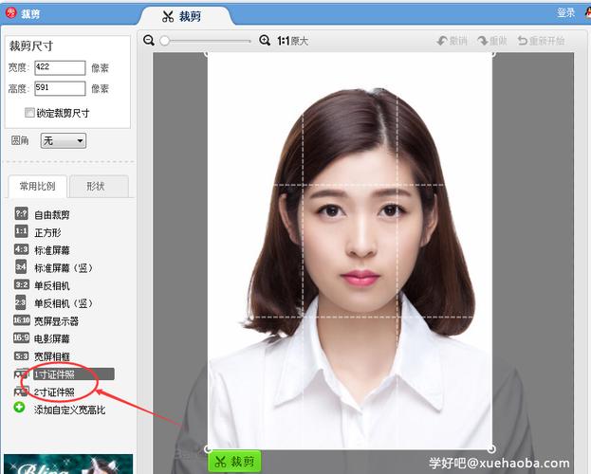Select the 16:10 宽屏显示器 icon
The height and width of the screenshot is (474, 591).
pos(22,319)
